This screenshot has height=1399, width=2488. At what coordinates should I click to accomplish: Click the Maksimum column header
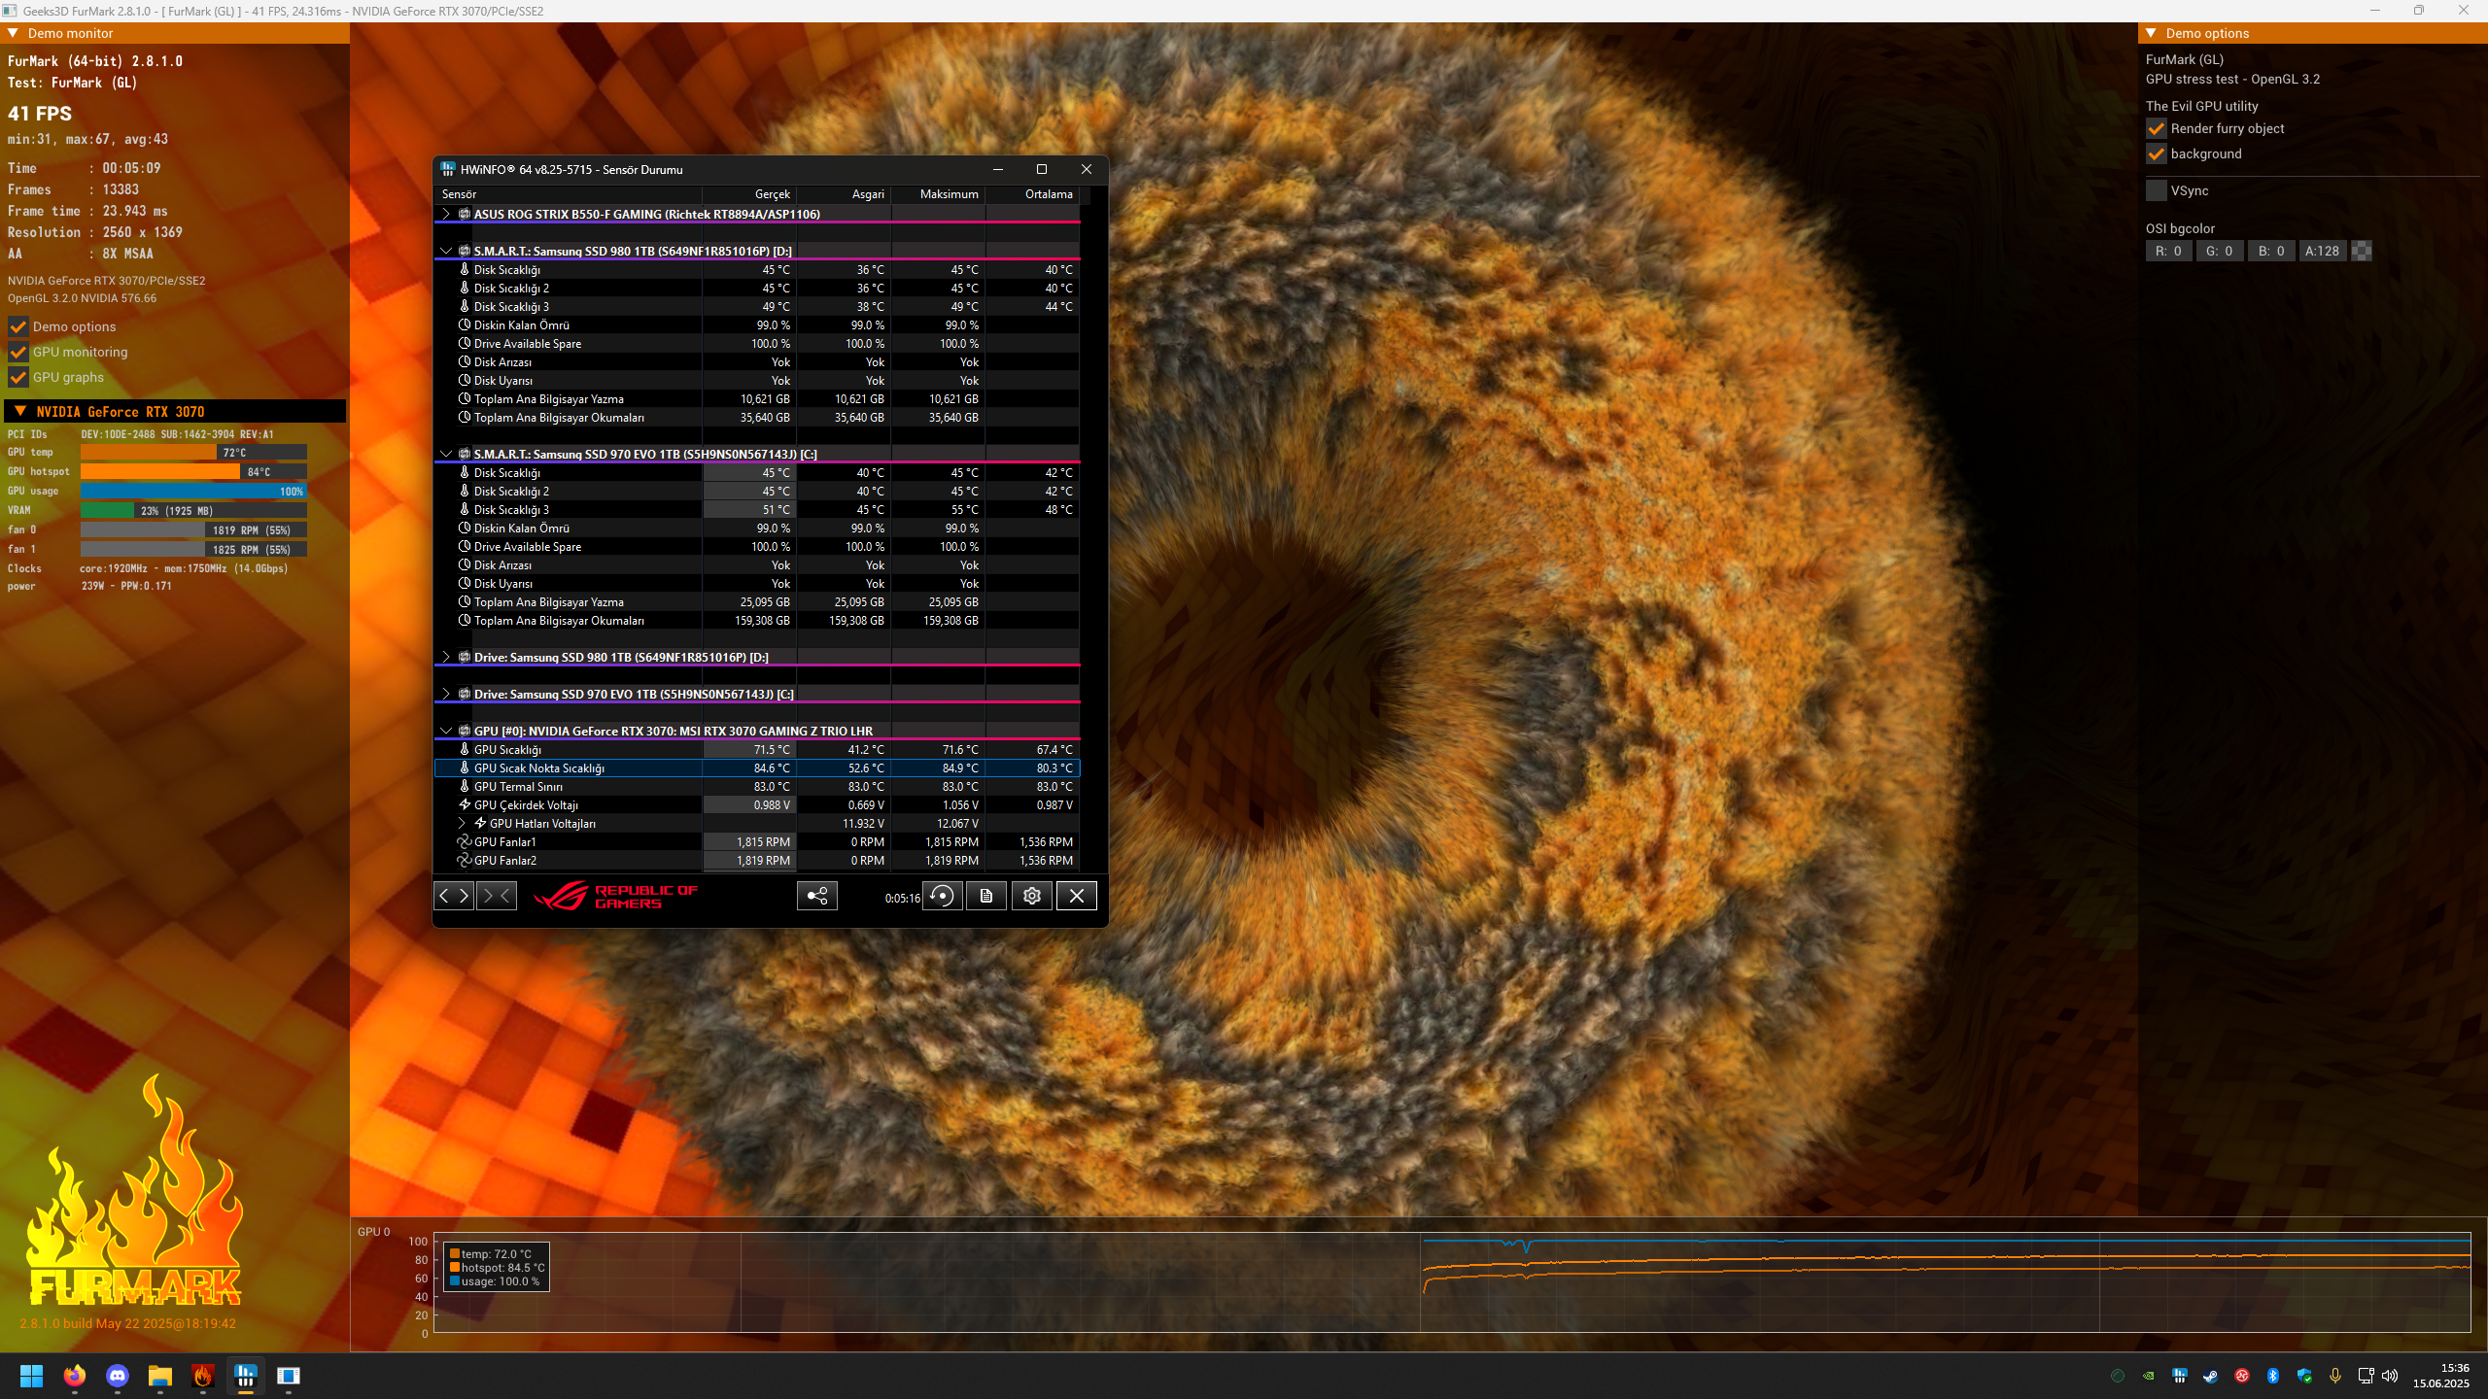click(x=938, y=194)
